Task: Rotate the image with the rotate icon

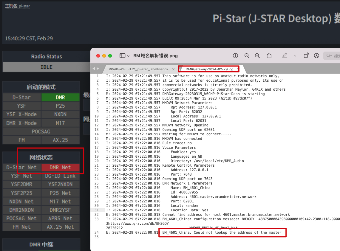Action: click(x=306, y=56)
